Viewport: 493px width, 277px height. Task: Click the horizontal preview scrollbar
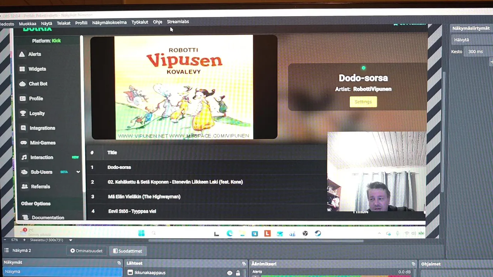[256, 241]
